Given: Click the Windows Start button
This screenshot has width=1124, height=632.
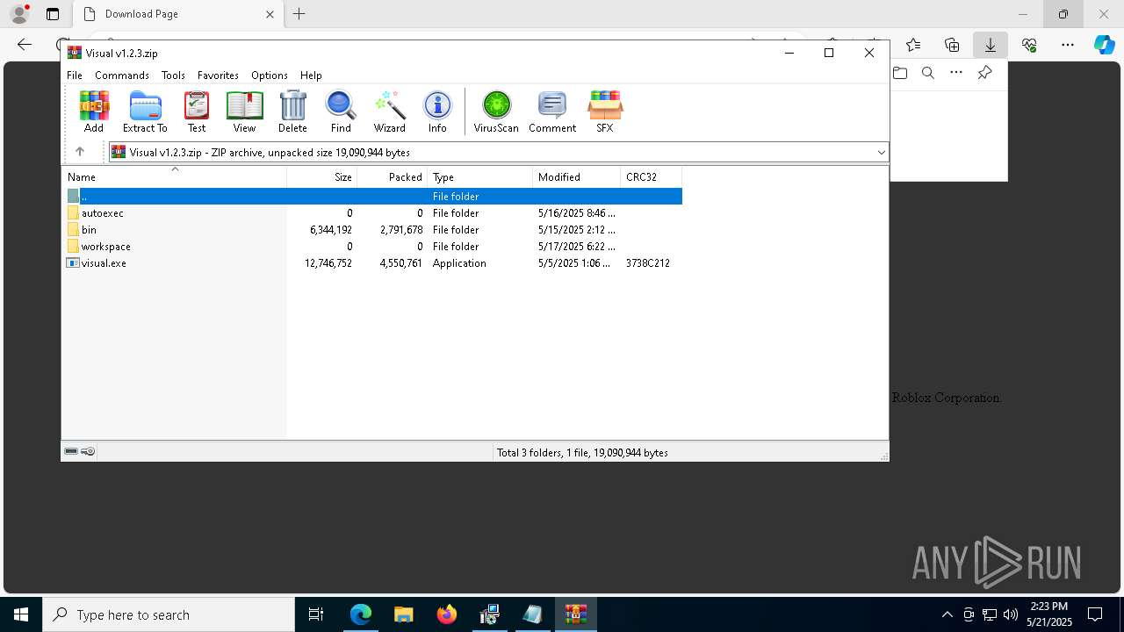Looking at the screenshot, I should coord(21,614).
